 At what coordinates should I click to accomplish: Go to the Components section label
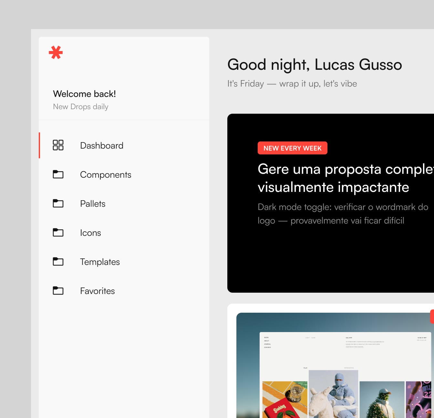(106, 175)
